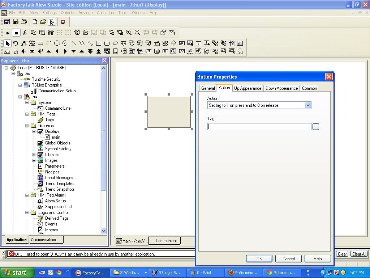Pick the Gauge object tool
The width and height of the screenshot is (370, 278).
point(7,51)
